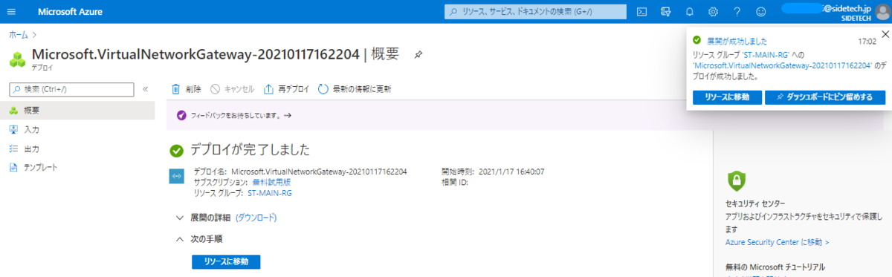This screenshot has height=277, width=892.
Task: Click the left menu search field
Action: coord(71,89)
